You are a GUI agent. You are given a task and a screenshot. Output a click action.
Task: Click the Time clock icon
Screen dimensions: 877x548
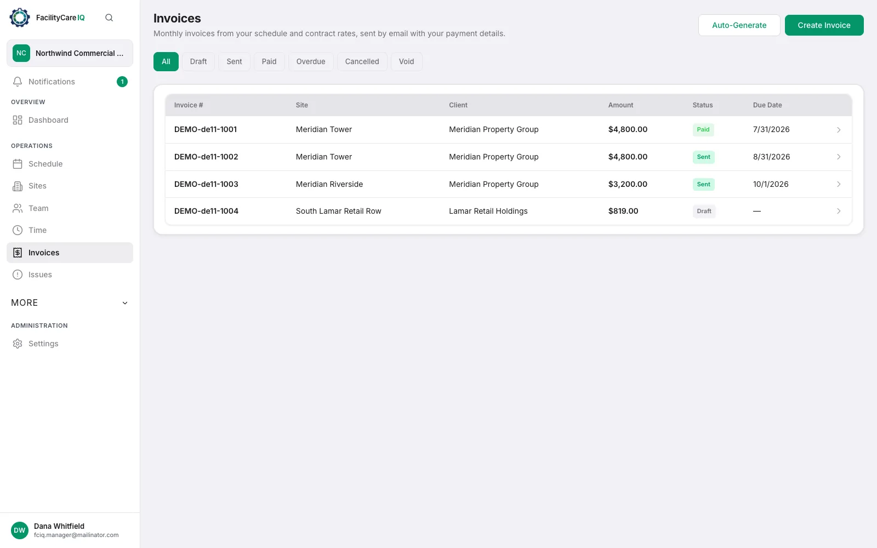click(18, 230)
